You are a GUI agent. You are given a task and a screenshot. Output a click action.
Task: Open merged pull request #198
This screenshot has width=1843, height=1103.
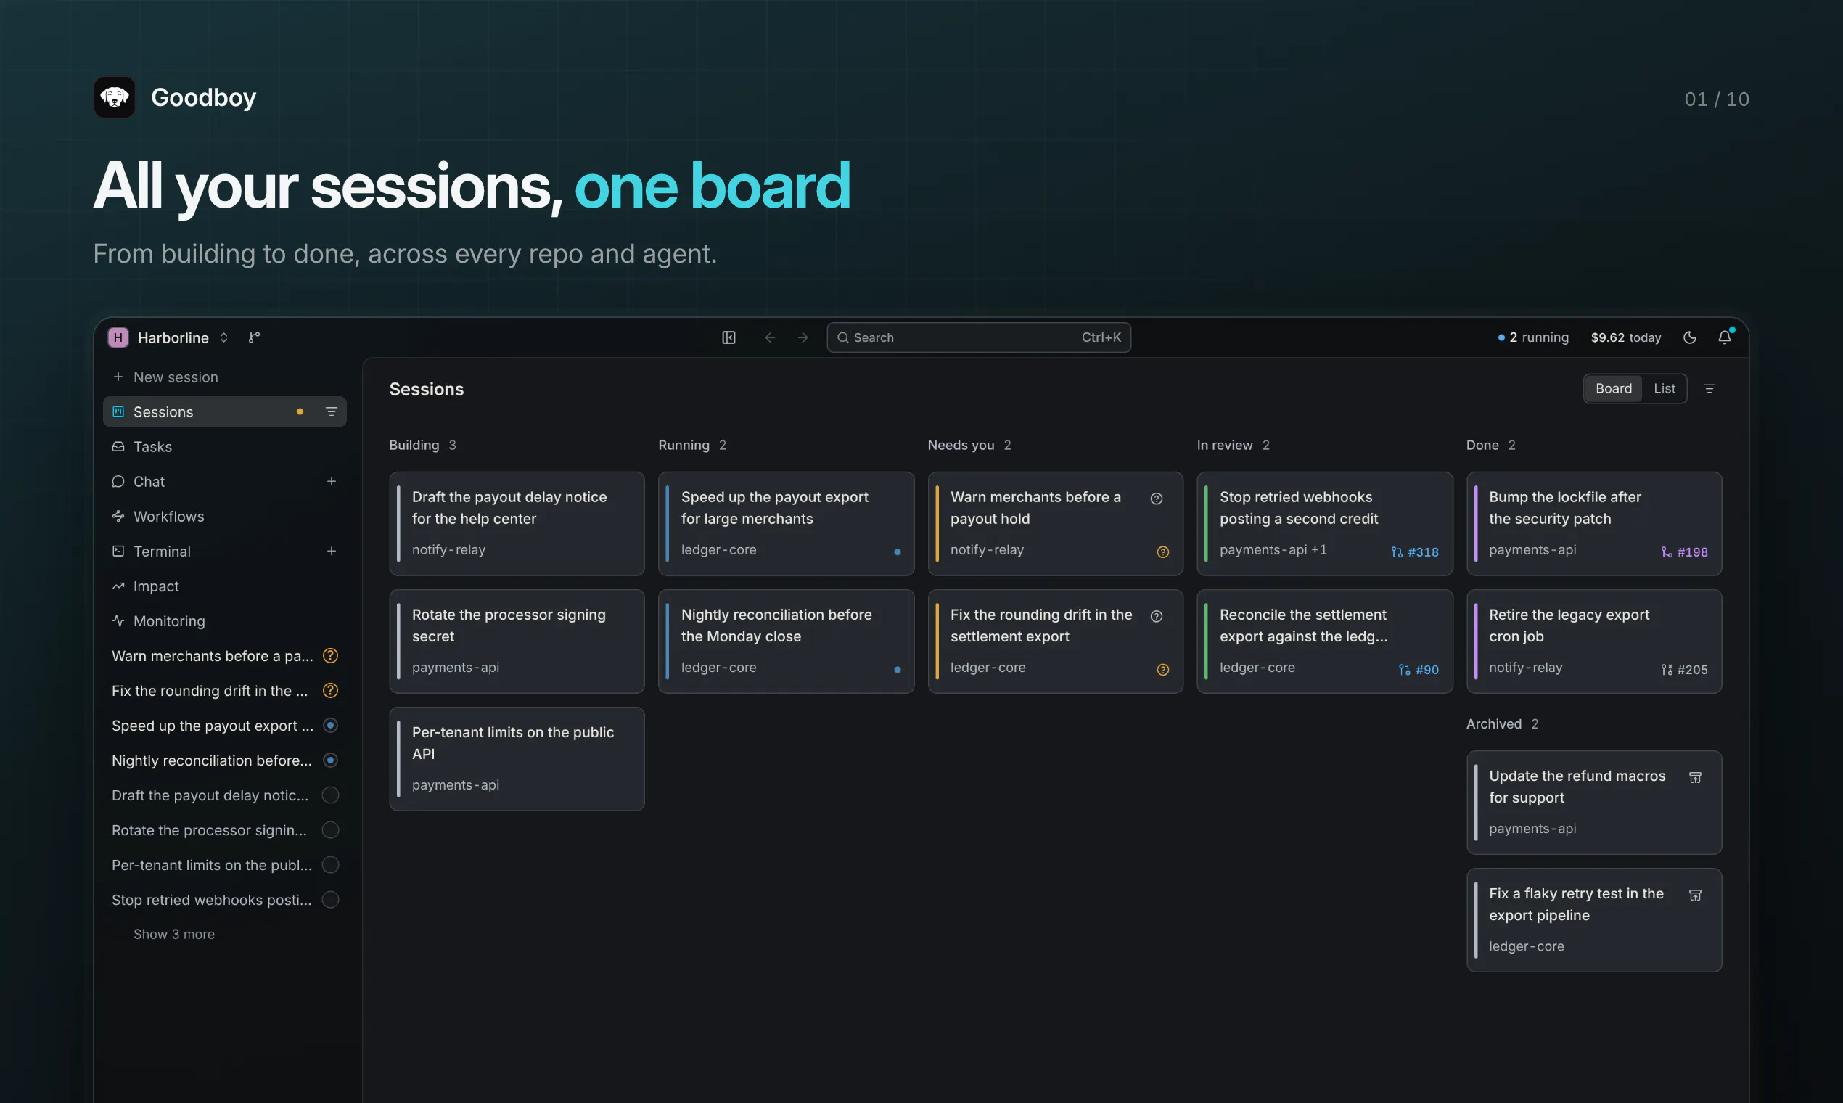(1684, 552)
